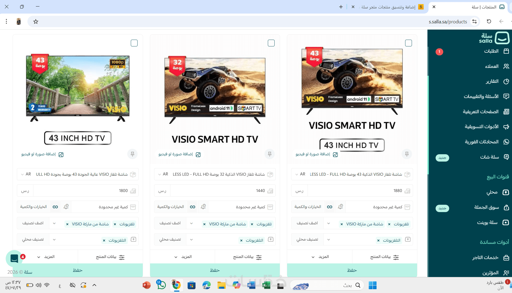Open stock alert icon on 1880 TV card
The image size is (512, 293).
[340, 207]
